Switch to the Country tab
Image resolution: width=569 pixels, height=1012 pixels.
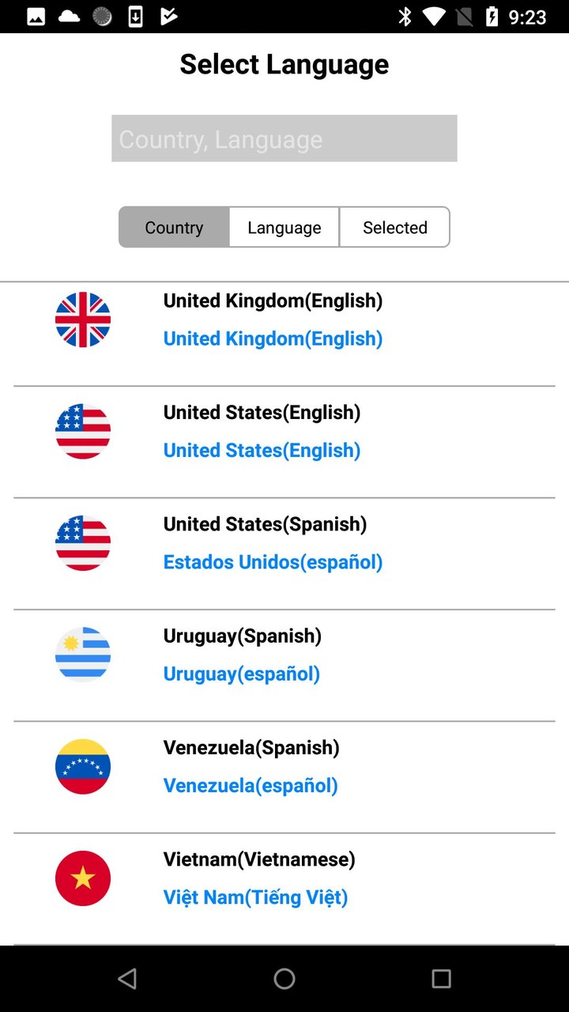(174, 228)
